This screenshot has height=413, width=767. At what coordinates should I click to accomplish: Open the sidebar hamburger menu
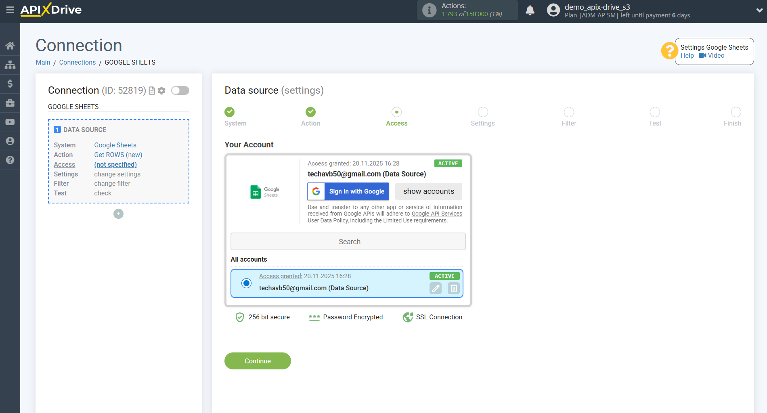[x=10, y=10]
